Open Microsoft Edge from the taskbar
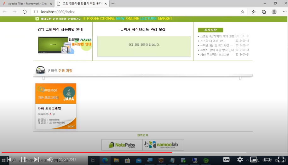The height and width of the screenshot is (165, 288). (x=105, y=160)
